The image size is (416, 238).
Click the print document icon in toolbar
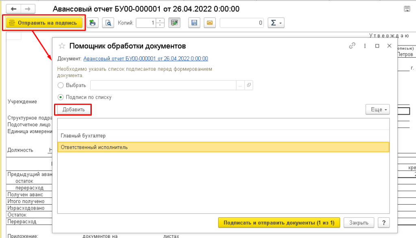click(93, 23)
